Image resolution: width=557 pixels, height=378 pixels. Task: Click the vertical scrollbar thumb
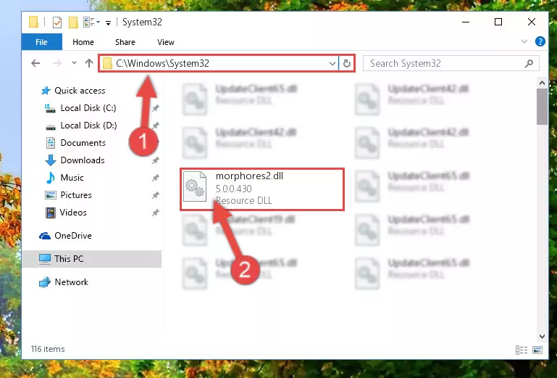542,107
